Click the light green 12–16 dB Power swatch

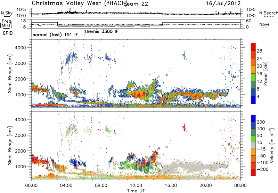[253, 77]
